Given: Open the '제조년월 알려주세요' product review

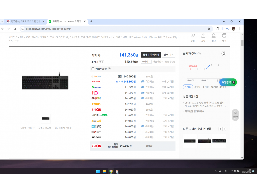Looking at the screenshot, I should pyautogui.click(x=194, y=111).
